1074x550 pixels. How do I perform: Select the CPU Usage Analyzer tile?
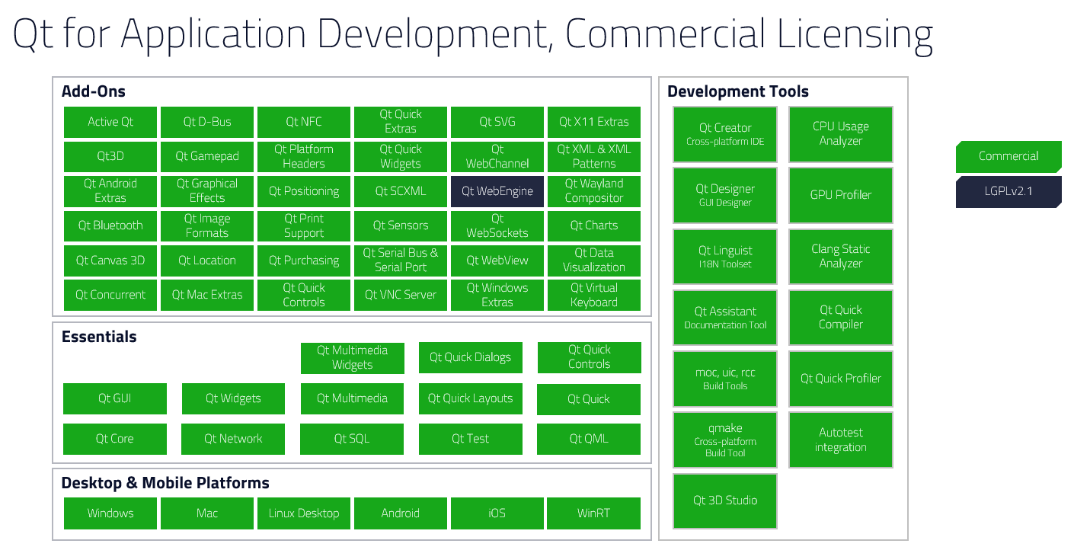tap(840, 134)
